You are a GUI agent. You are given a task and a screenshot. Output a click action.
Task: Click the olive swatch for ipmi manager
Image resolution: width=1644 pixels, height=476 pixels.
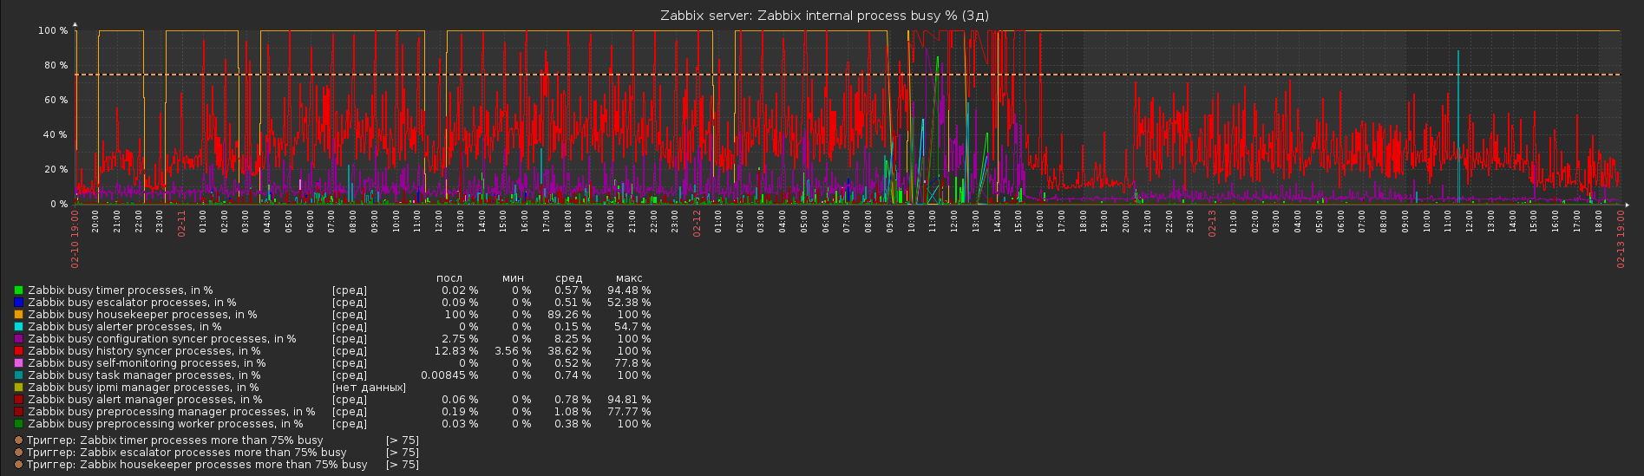(x=18, y=388)
